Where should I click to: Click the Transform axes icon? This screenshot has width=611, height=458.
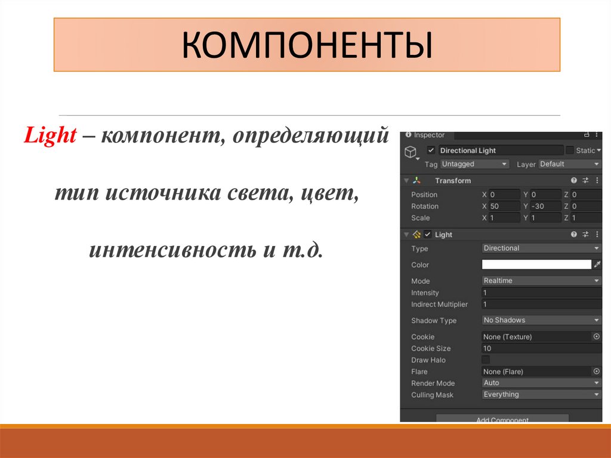click(x=417, y=180)
